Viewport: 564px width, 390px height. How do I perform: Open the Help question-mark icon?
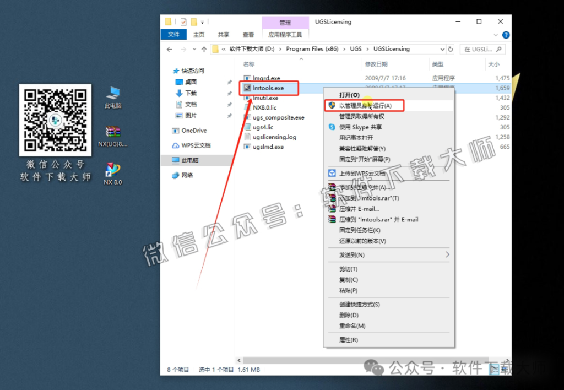tap(506, 35)
